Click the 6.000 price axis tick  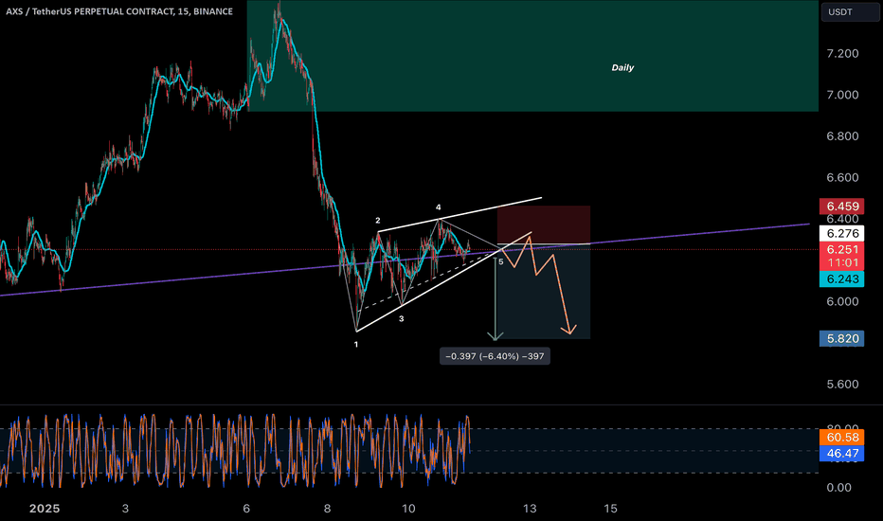(842, 301)
